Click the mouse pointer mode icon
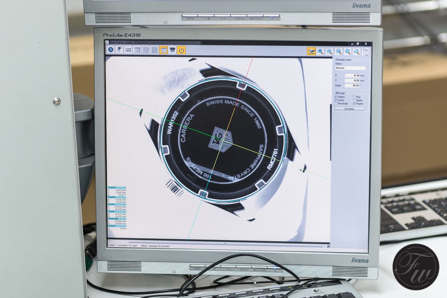This screenshot has height=298, width=447. (119, 50)
